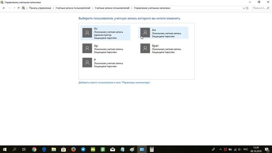Select the брат user account avatar
The height and width of the screenshot is (153, 272).
[145, 48]
